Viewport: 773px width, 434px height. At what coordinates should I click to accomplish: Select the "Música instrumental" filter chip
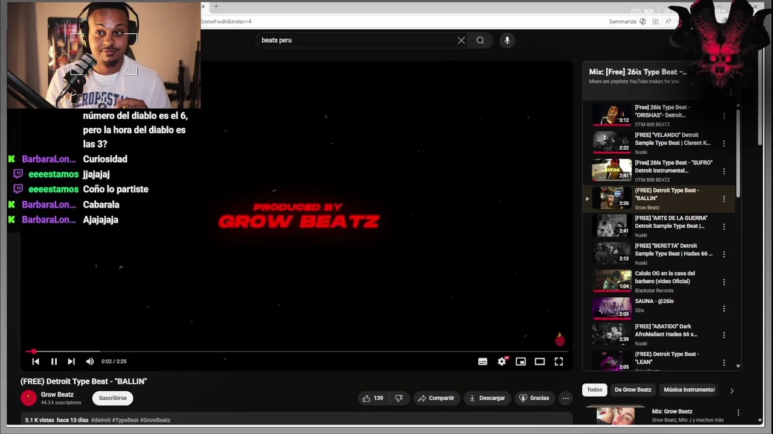tap(689, 389)
